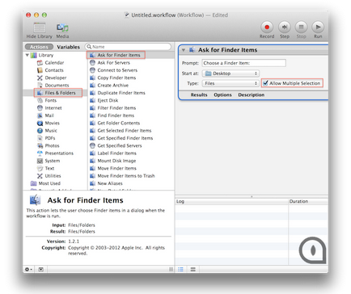The width and height of the screenshot is (351, 294).
Task: Switch to the Actions tab
Action: [39, 47]
